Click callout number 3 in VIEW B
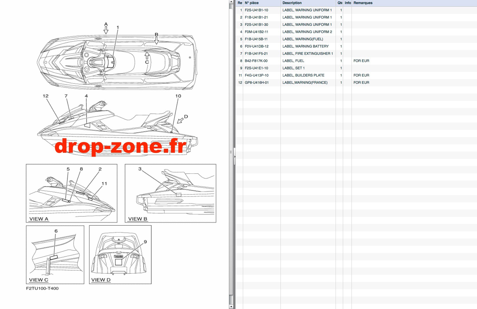The height and width of the screenshot is (309, 477). [x=140, y=169]
